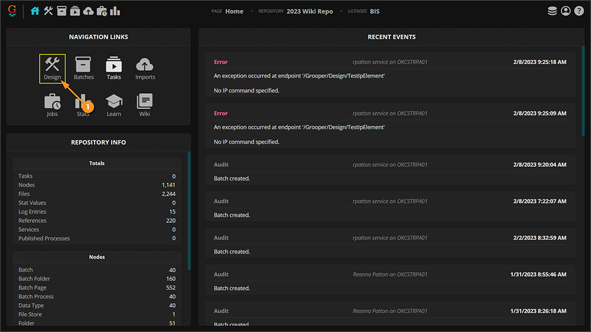Viewport: 591px width, 332px height.
Task: Click the Home icon in top toolbar
Action: coord(35,11)
